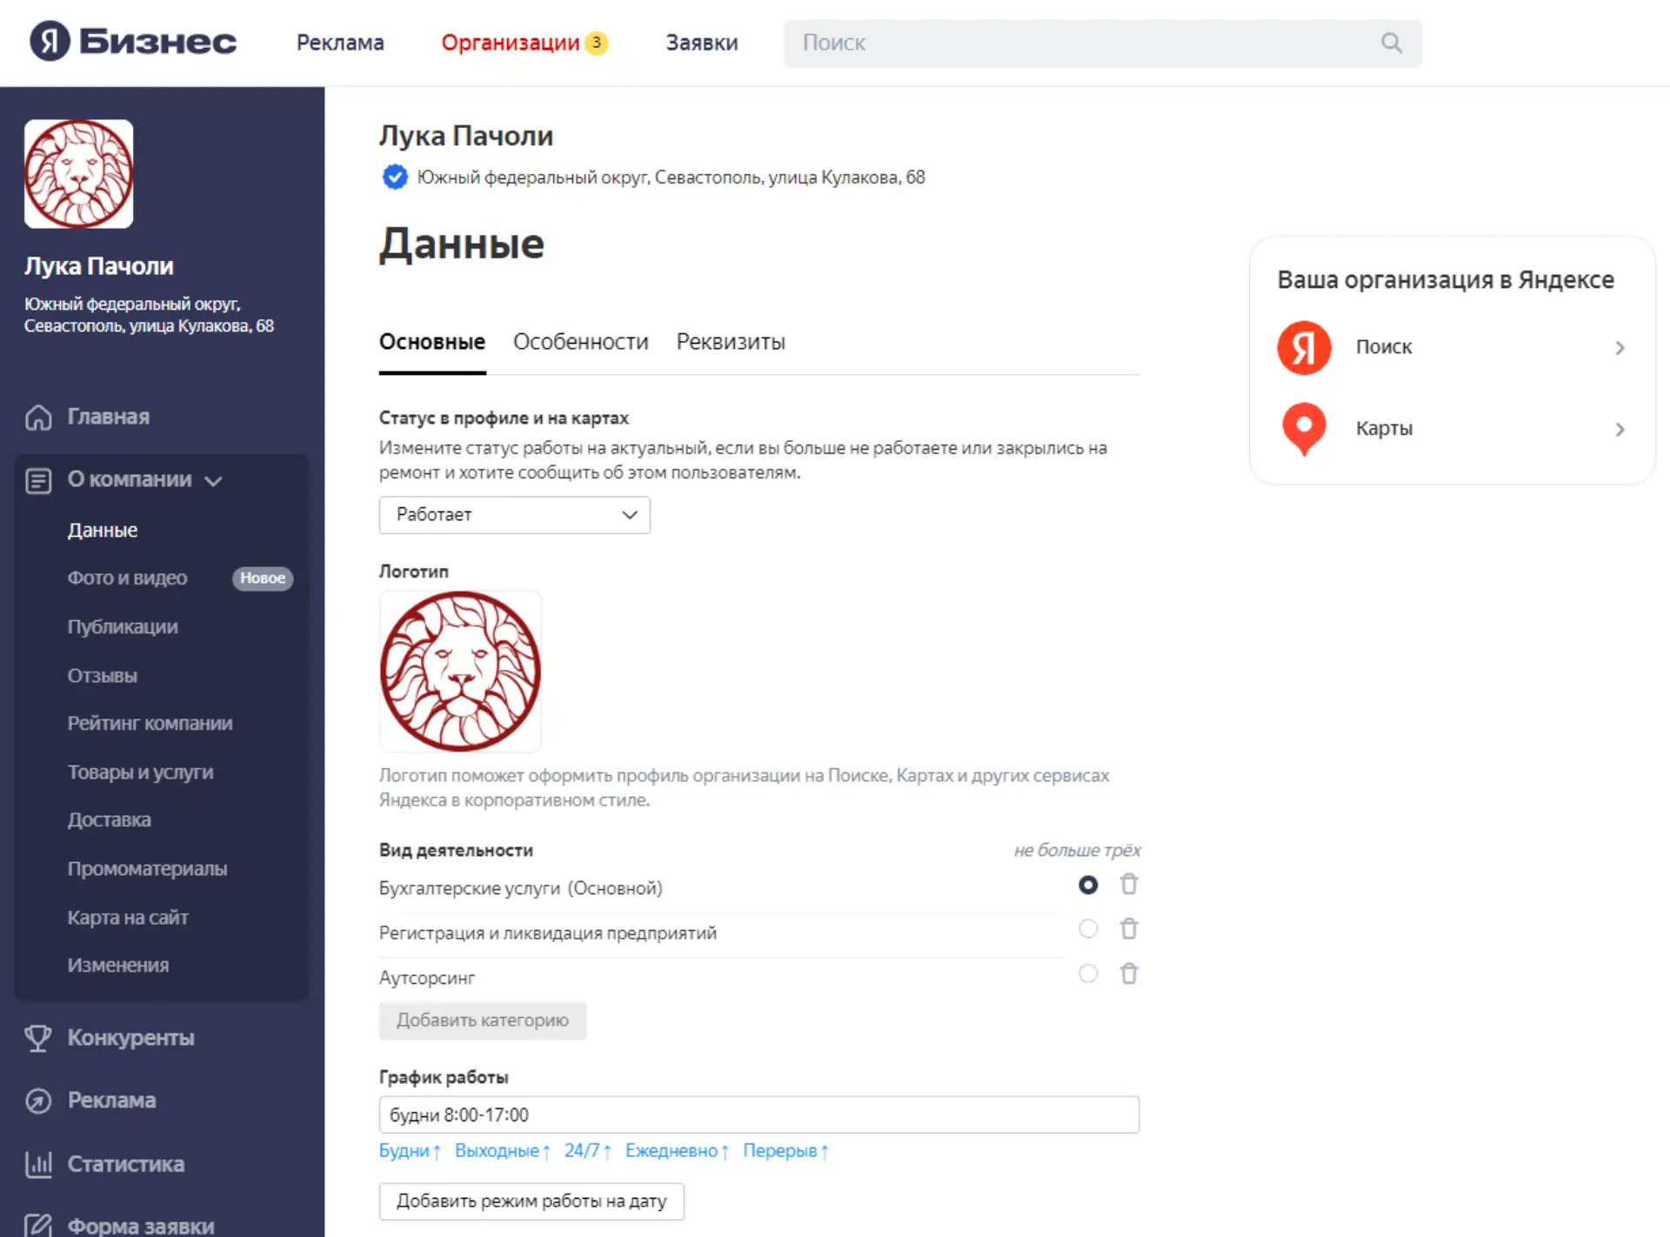This screenshot has width=1670, height=1237.
Task: Click the Поиск label in Яндекс card
Action: pos(1384,347)
